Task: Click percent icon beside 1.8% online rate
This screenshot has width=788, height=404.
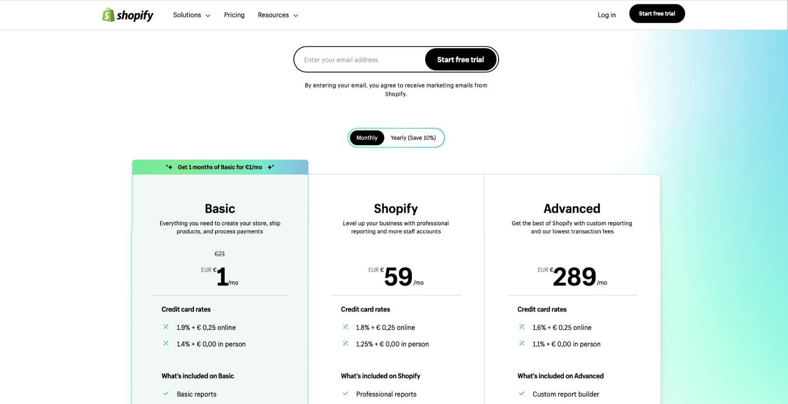Action: [345, 327]
